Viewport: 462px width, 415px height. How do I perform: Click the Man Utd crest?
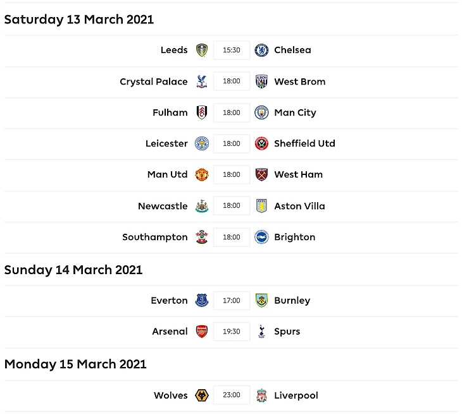[x=202, y=174]
